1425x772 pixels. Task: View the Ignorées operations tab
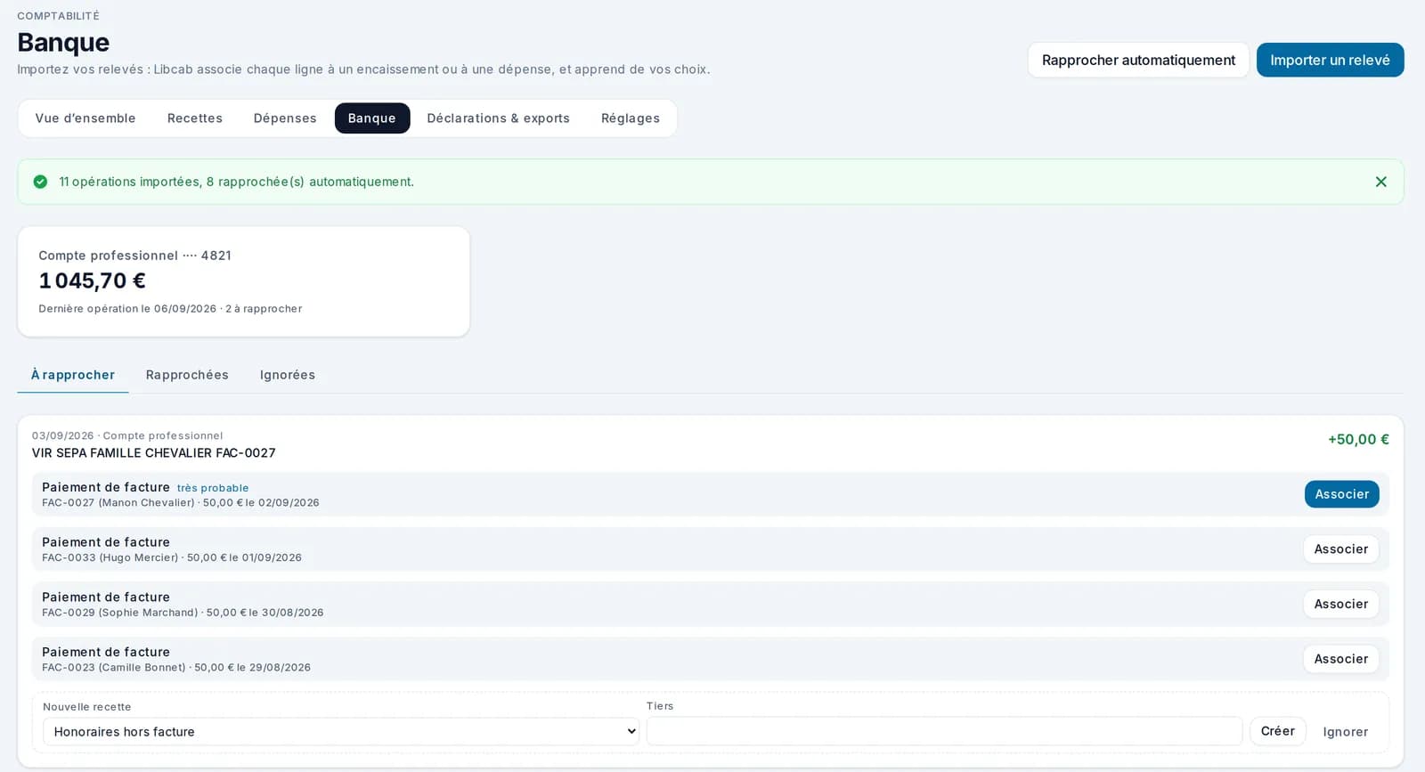click(288, 375)
